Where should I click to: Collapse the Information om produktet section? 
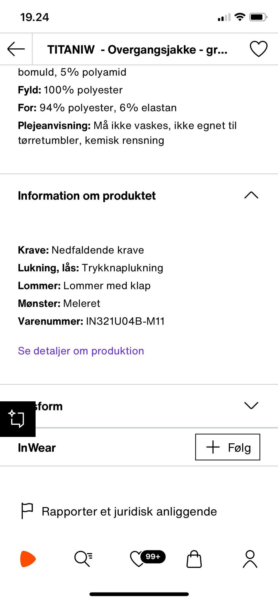[251, 195]
